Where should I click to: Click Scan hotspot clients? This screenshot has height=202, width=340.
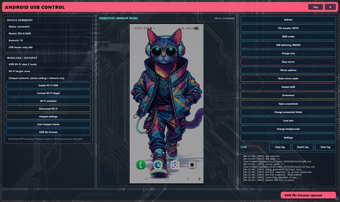(x=48, y=124)
